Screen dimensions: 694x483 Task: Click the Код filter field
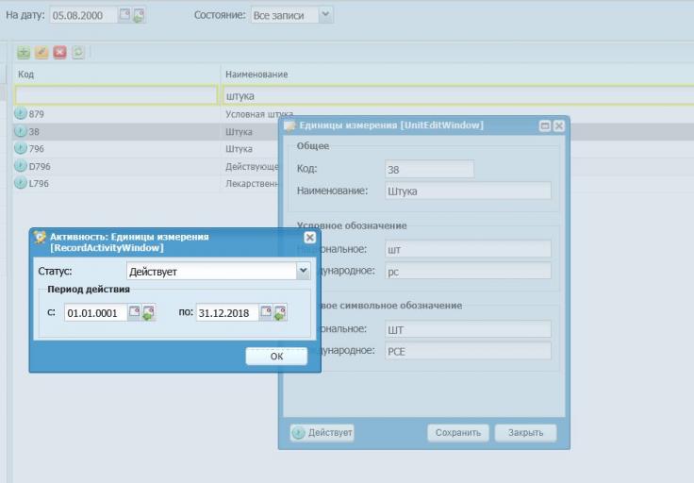(116, 95)
